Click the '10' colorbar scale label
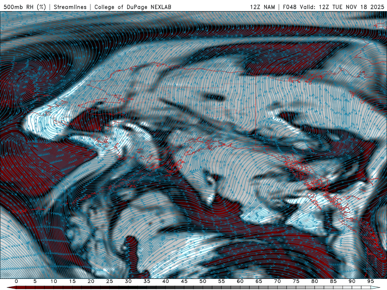The height and width of the screenshot is (290, 387). [x=54, y=281]
